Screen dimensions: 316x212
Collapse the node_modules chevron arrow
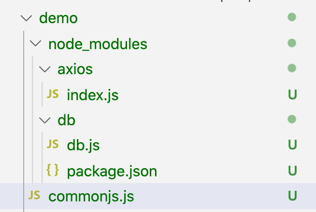tap(35, 44)
